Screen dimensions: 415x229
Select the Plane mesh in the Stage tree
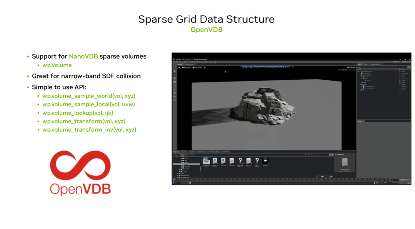364,83
